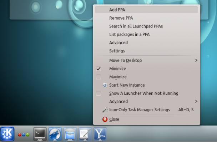Select Remove PPA entry

click(x=146, y=18)
